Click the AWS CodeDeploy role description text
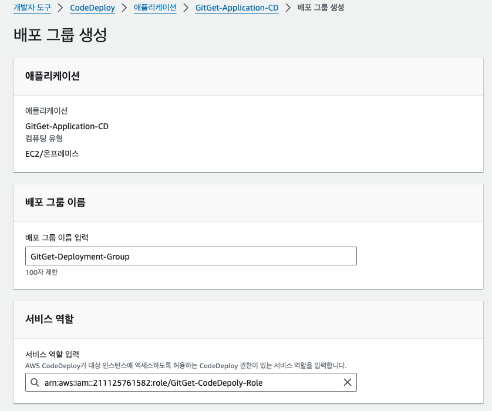This screenshot has width=492, height=411. click(x=186, y=366)
